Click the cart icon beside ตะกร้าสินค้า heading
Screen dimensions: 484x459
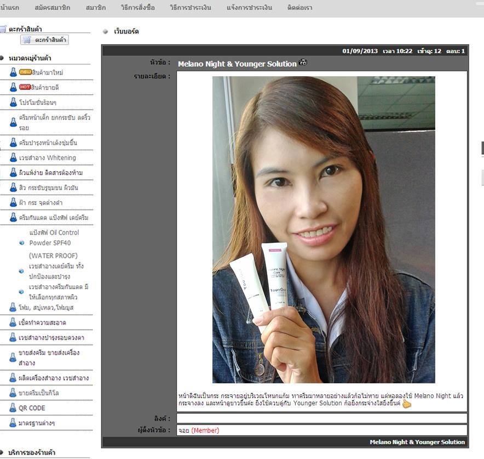3,29
